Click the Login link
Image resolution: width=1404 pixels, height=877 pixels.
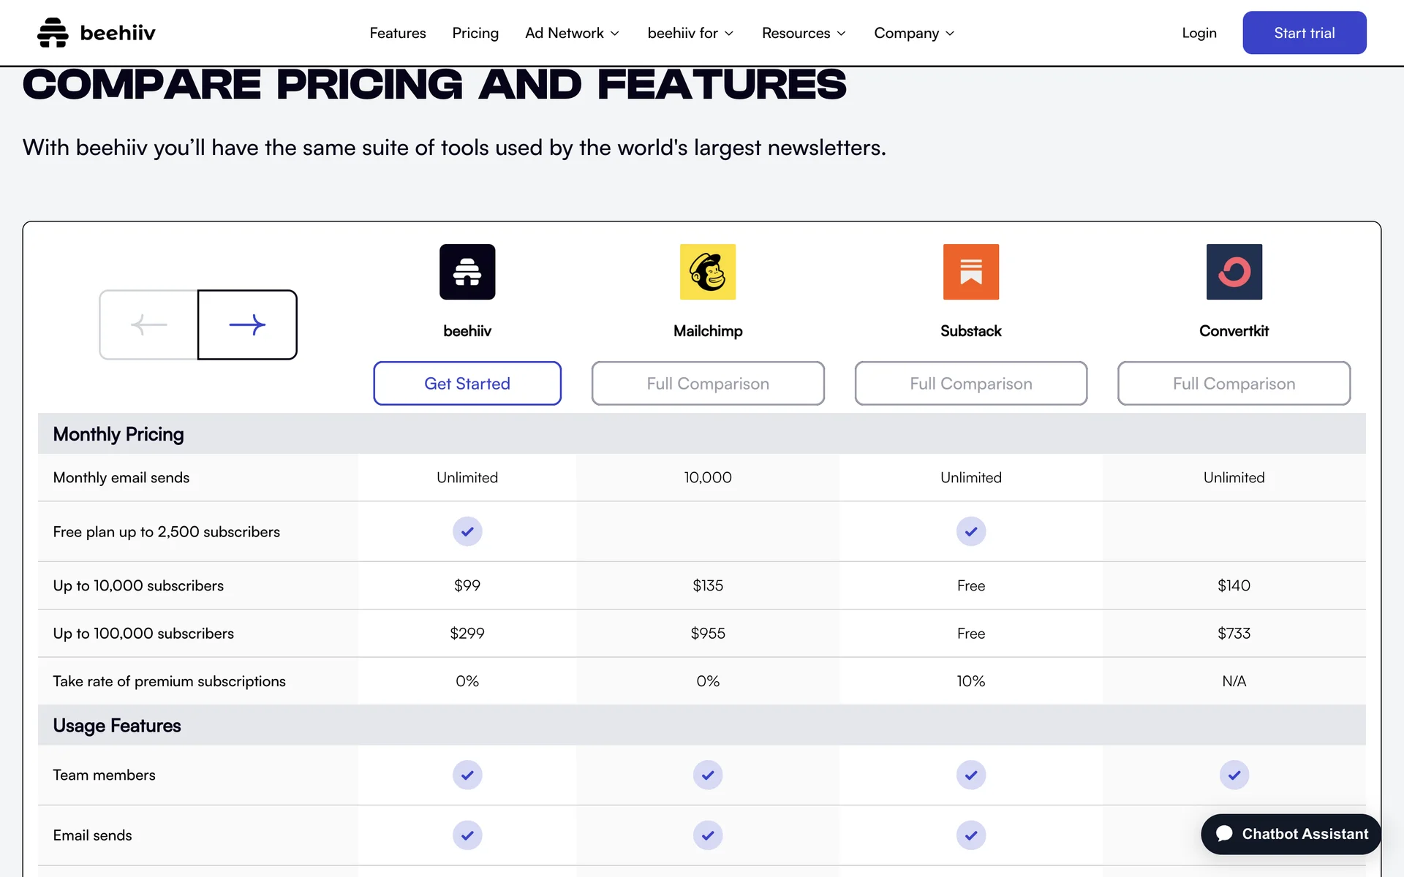pos(1199,33)
